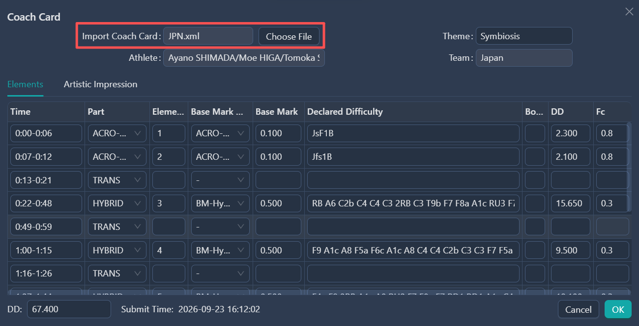Click the Choose File button
The width and height of the screenshot is (639, 326).
tap(289, 36)
